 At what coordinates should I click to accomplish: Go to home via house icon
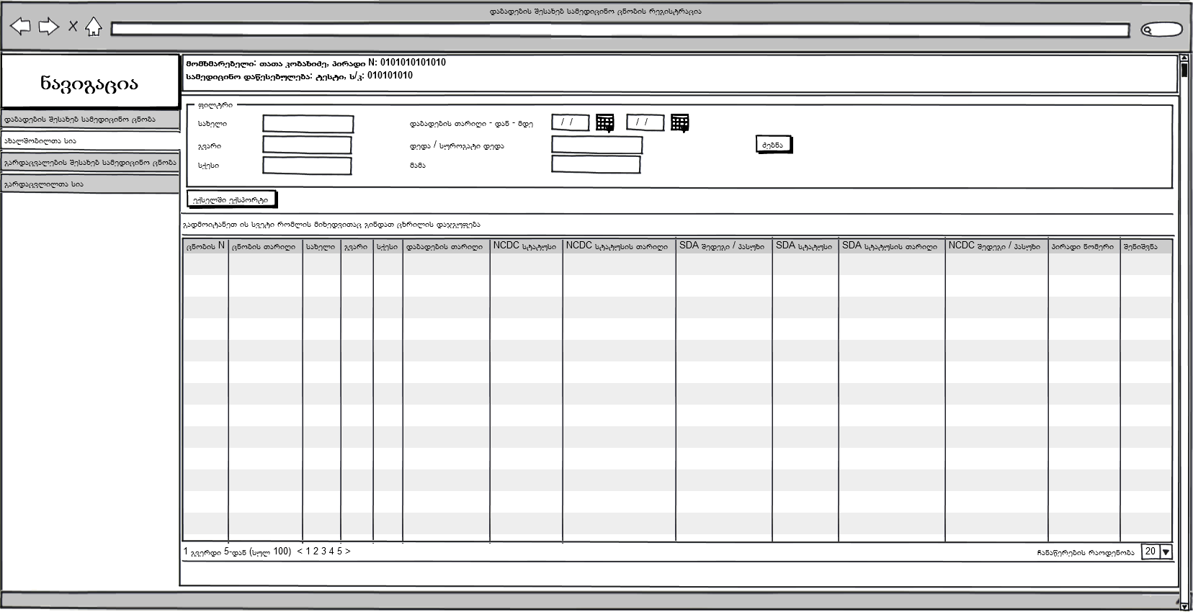click(x=93, y=27)
